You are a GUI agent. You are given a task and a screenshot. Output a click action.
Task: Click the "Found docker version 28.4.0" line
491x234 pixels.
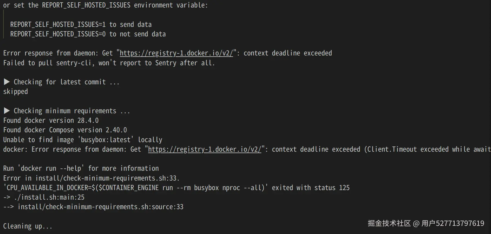point(51,120)
